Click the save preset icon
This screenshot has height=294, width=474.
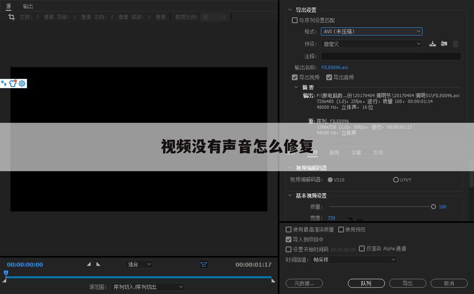click(x=433, y=44)
